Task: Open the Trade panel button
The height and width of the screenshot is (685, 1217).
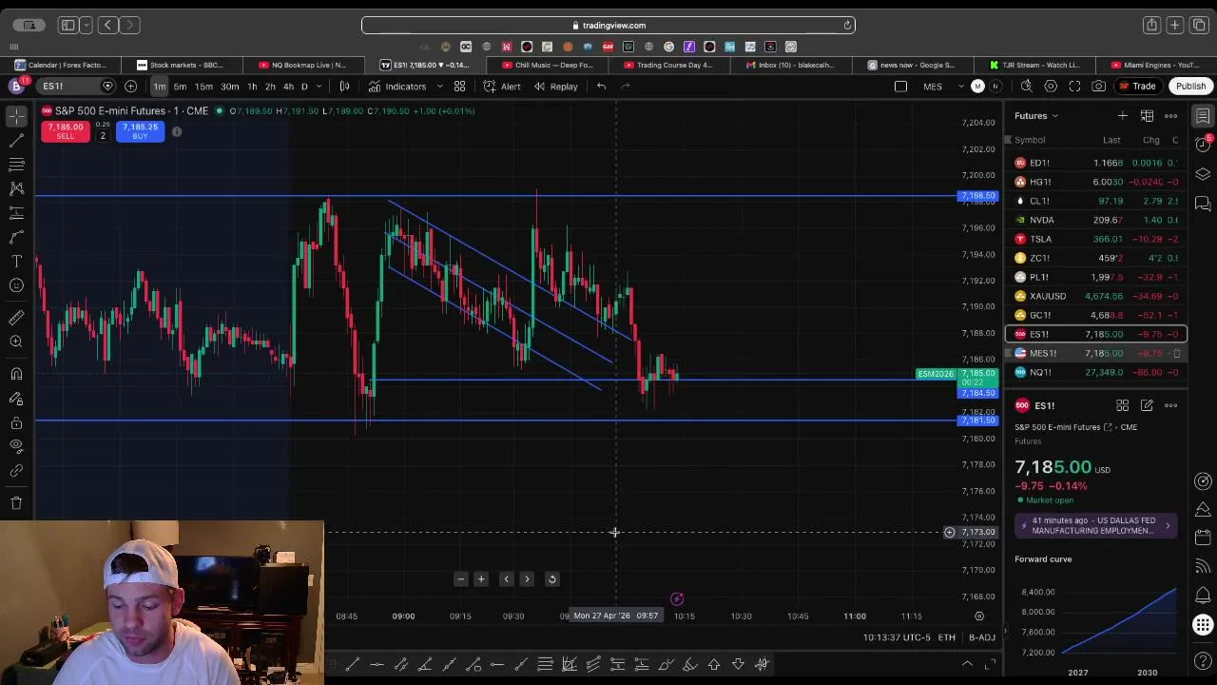Action: (1137, 87)
